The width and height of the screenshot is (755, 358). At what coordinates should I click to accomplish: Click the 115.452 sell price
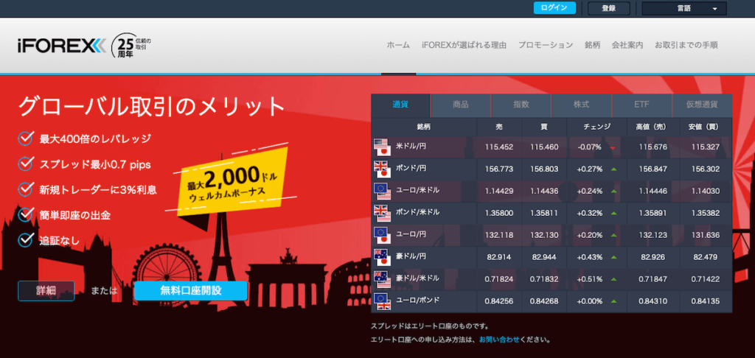[499, 147]
